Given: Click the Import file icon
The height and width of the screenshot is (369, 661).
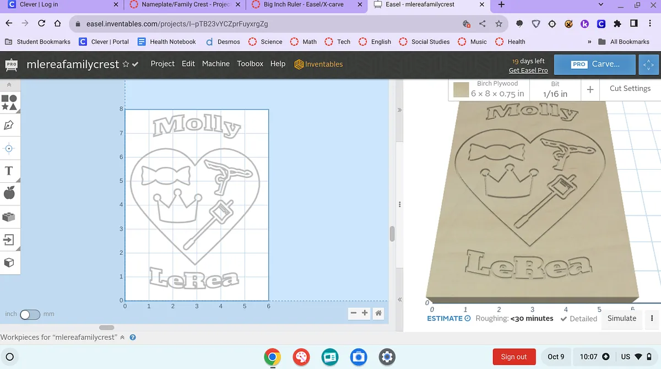Looking at the screenshot, I should pos(9,240).
